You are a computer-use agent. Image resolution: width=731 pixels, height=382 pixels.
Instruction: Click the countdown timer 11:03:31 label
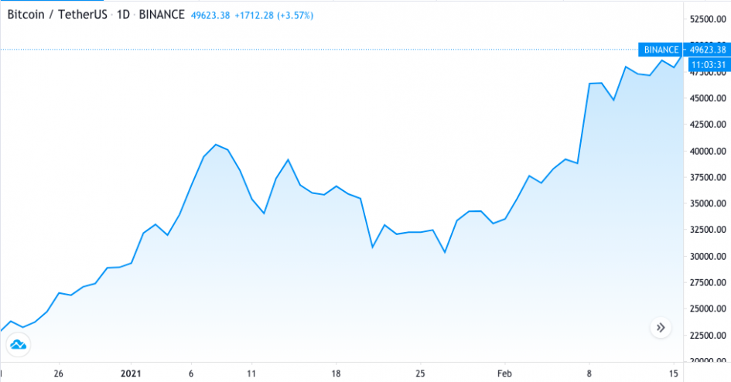tap(709, 65)
